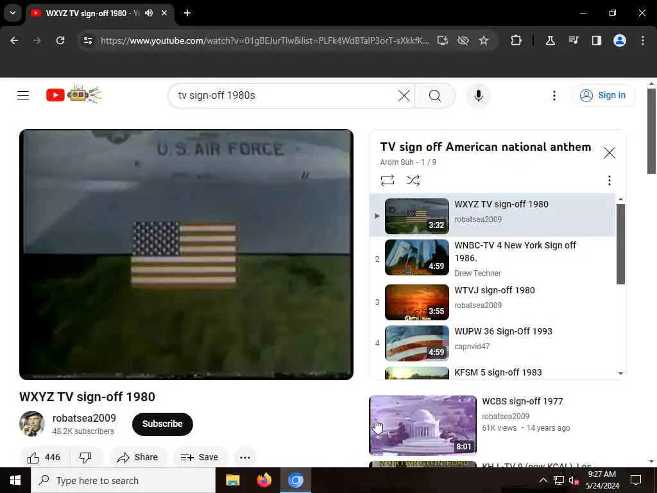Open Windows notification center
This screenshot has width=657, height=493.
636,480
